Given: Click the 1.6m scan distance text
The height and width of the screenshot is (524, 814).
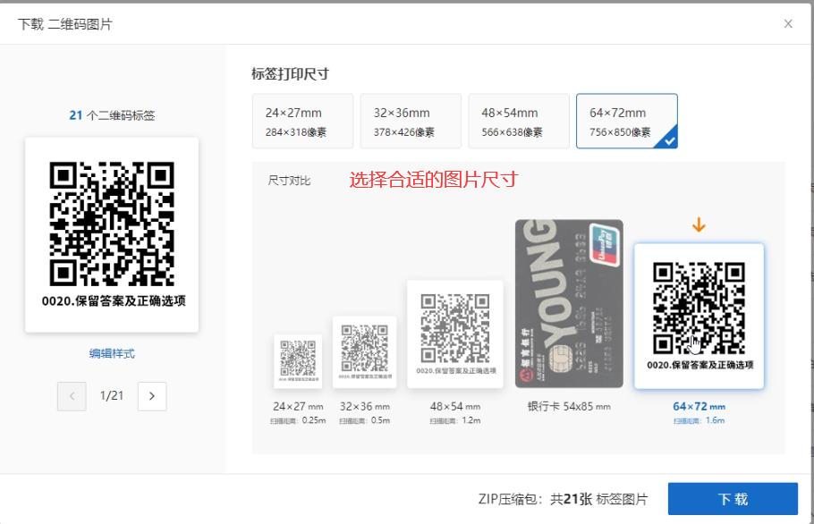Looking at the screenshot, I should click(699, 420).
